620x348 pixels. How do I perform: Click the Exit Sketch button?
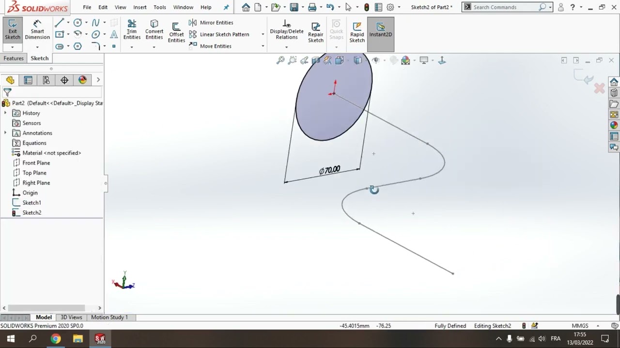13,30
